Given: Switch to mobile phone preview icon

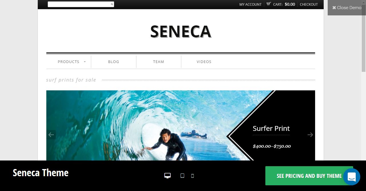Looking at the screenshot, I should [192, 176].
